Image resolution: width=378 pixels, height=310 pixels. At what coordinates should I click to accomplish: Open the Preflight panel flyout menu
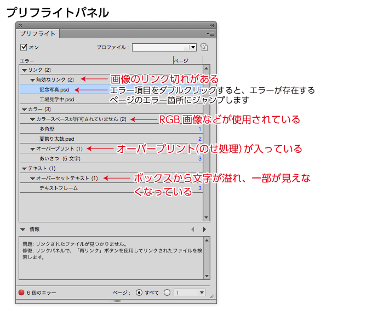pyautogui.click(x=210, y=34)
